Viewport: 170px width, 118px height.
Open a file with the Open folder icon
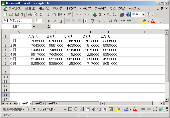pyautogui.click(x=11, y=15)
